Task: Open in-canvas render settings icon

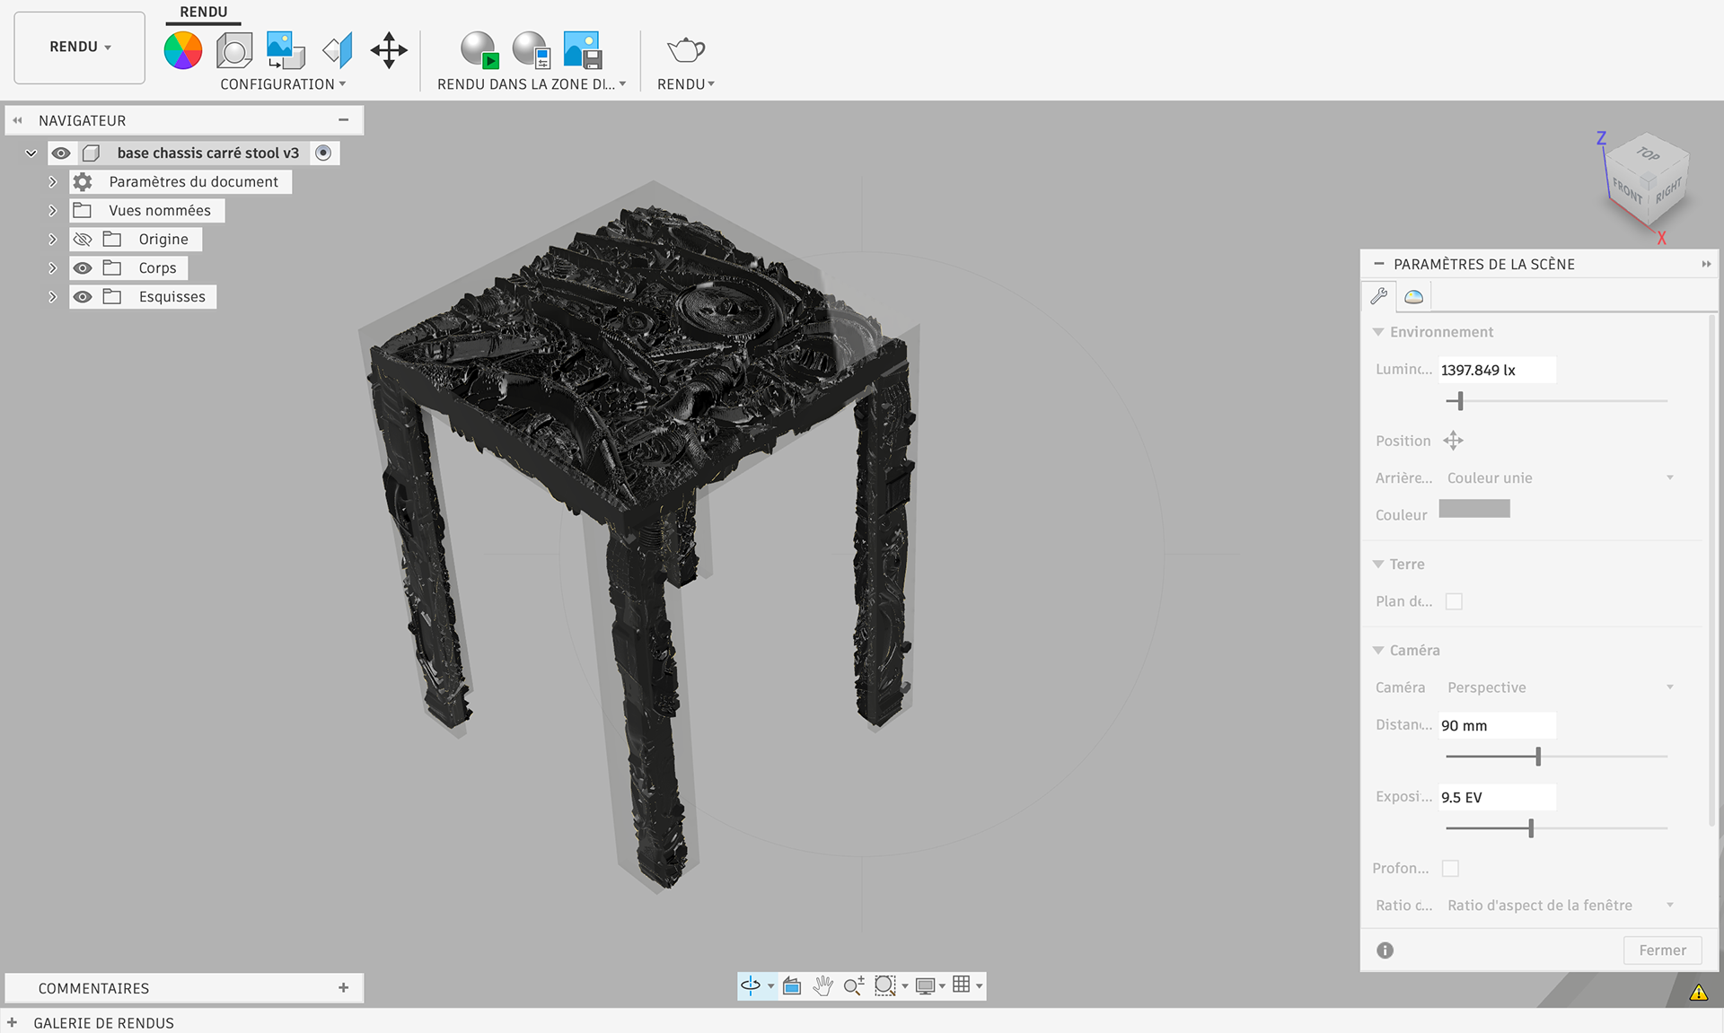Action: pyautogui.click(x=531, y=50)
